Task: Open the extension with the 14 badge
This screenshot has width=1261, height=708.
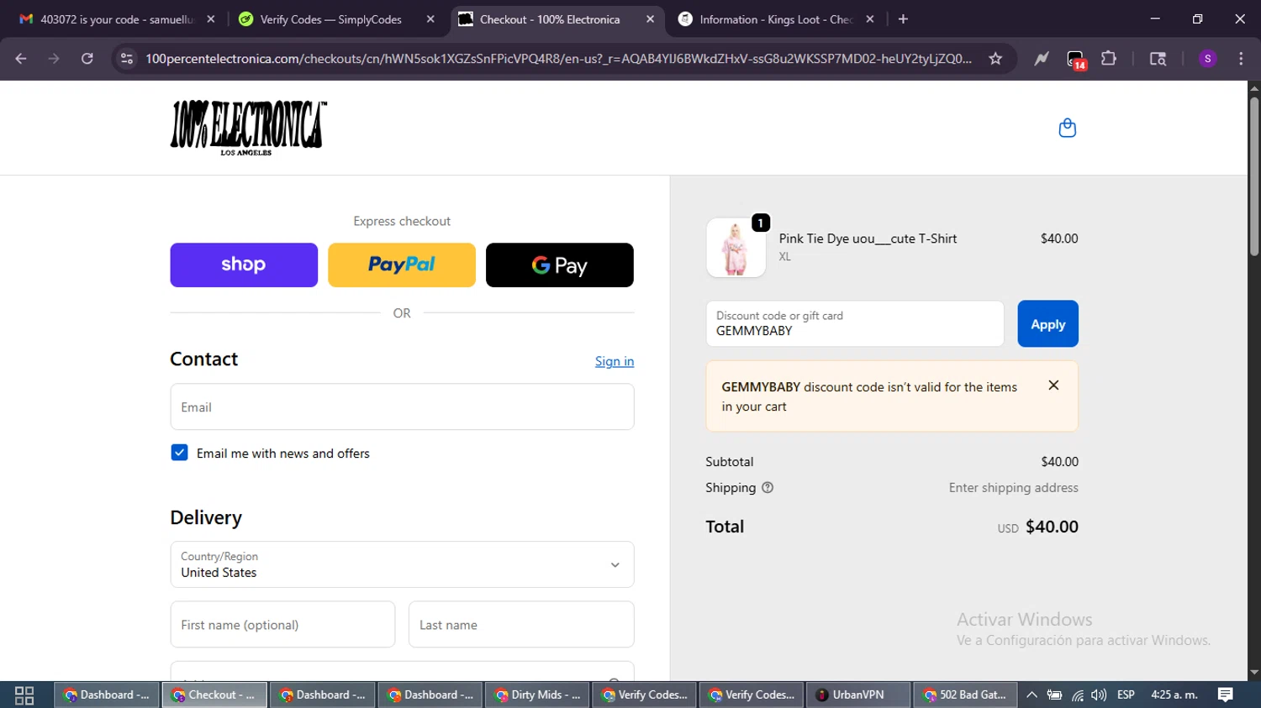Action: click(1076, 60)
